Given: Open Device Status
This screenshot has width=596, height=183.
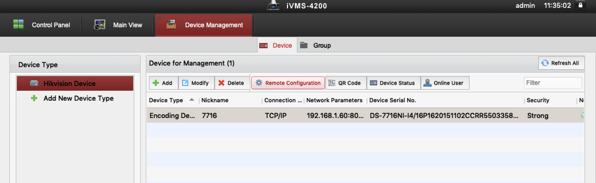Looking at the screenshot, I should click(393, 83).
